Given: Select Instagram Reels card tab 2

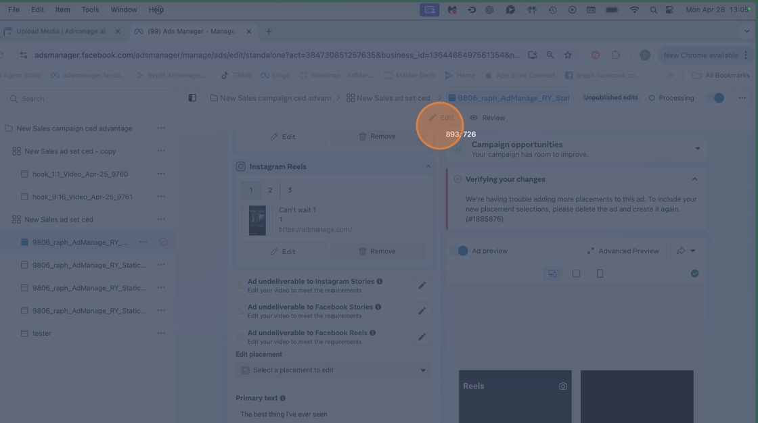Looking at the screenshot, I should (x=270, y=191).
